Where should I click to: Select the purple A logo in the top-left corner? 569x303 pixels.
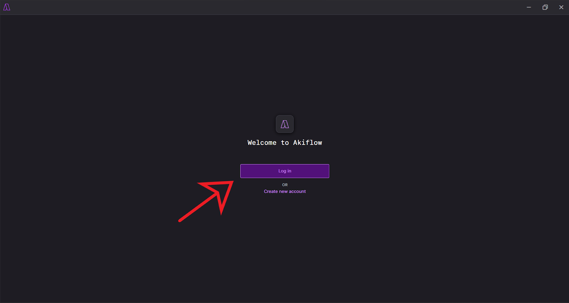7,7
